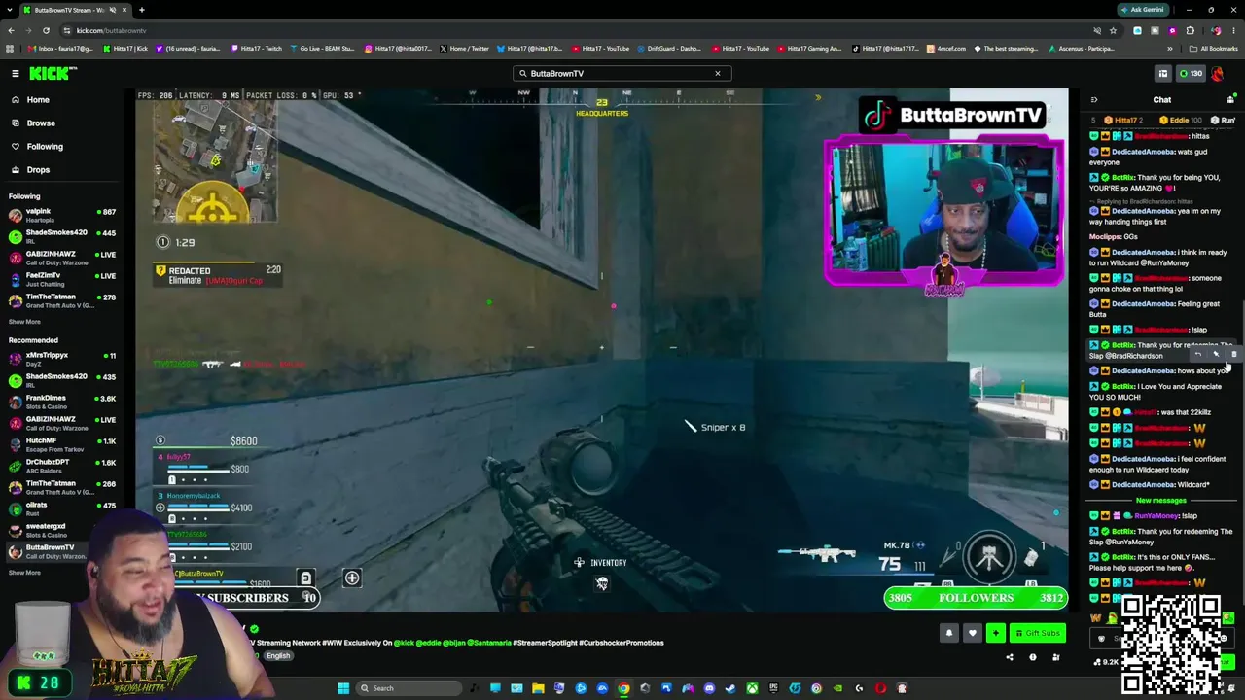Open Xbox app from the taskbar
This screenshot has width=1245, height=700.
tap(752, 688)
